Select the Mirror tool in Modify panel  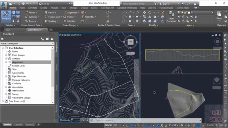[150, 17]
